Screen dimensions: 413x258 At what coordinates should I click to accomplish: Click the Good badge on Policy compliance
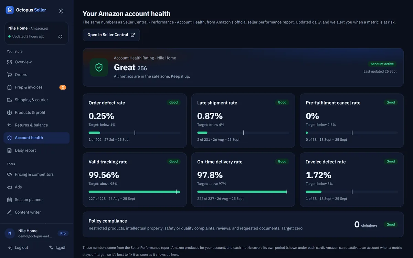[x=391, y=225]
